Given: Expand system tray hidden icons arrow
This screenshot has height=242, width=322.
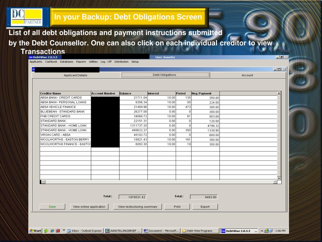Looking at the screenshot, I should click(x=262, y=231).
